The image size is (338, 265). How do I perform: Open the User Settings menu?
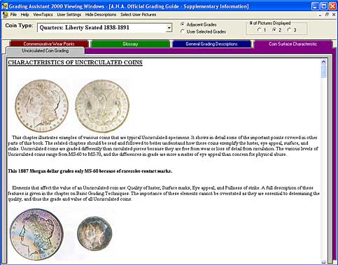click(69, 15)
